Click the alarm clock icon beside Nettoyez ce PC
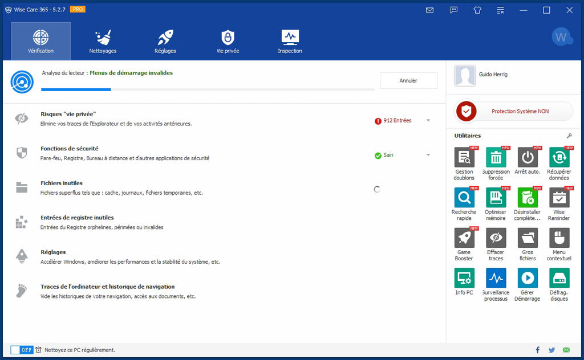The image size is (584, 360). pyautogui.click(x=38, y=350)
